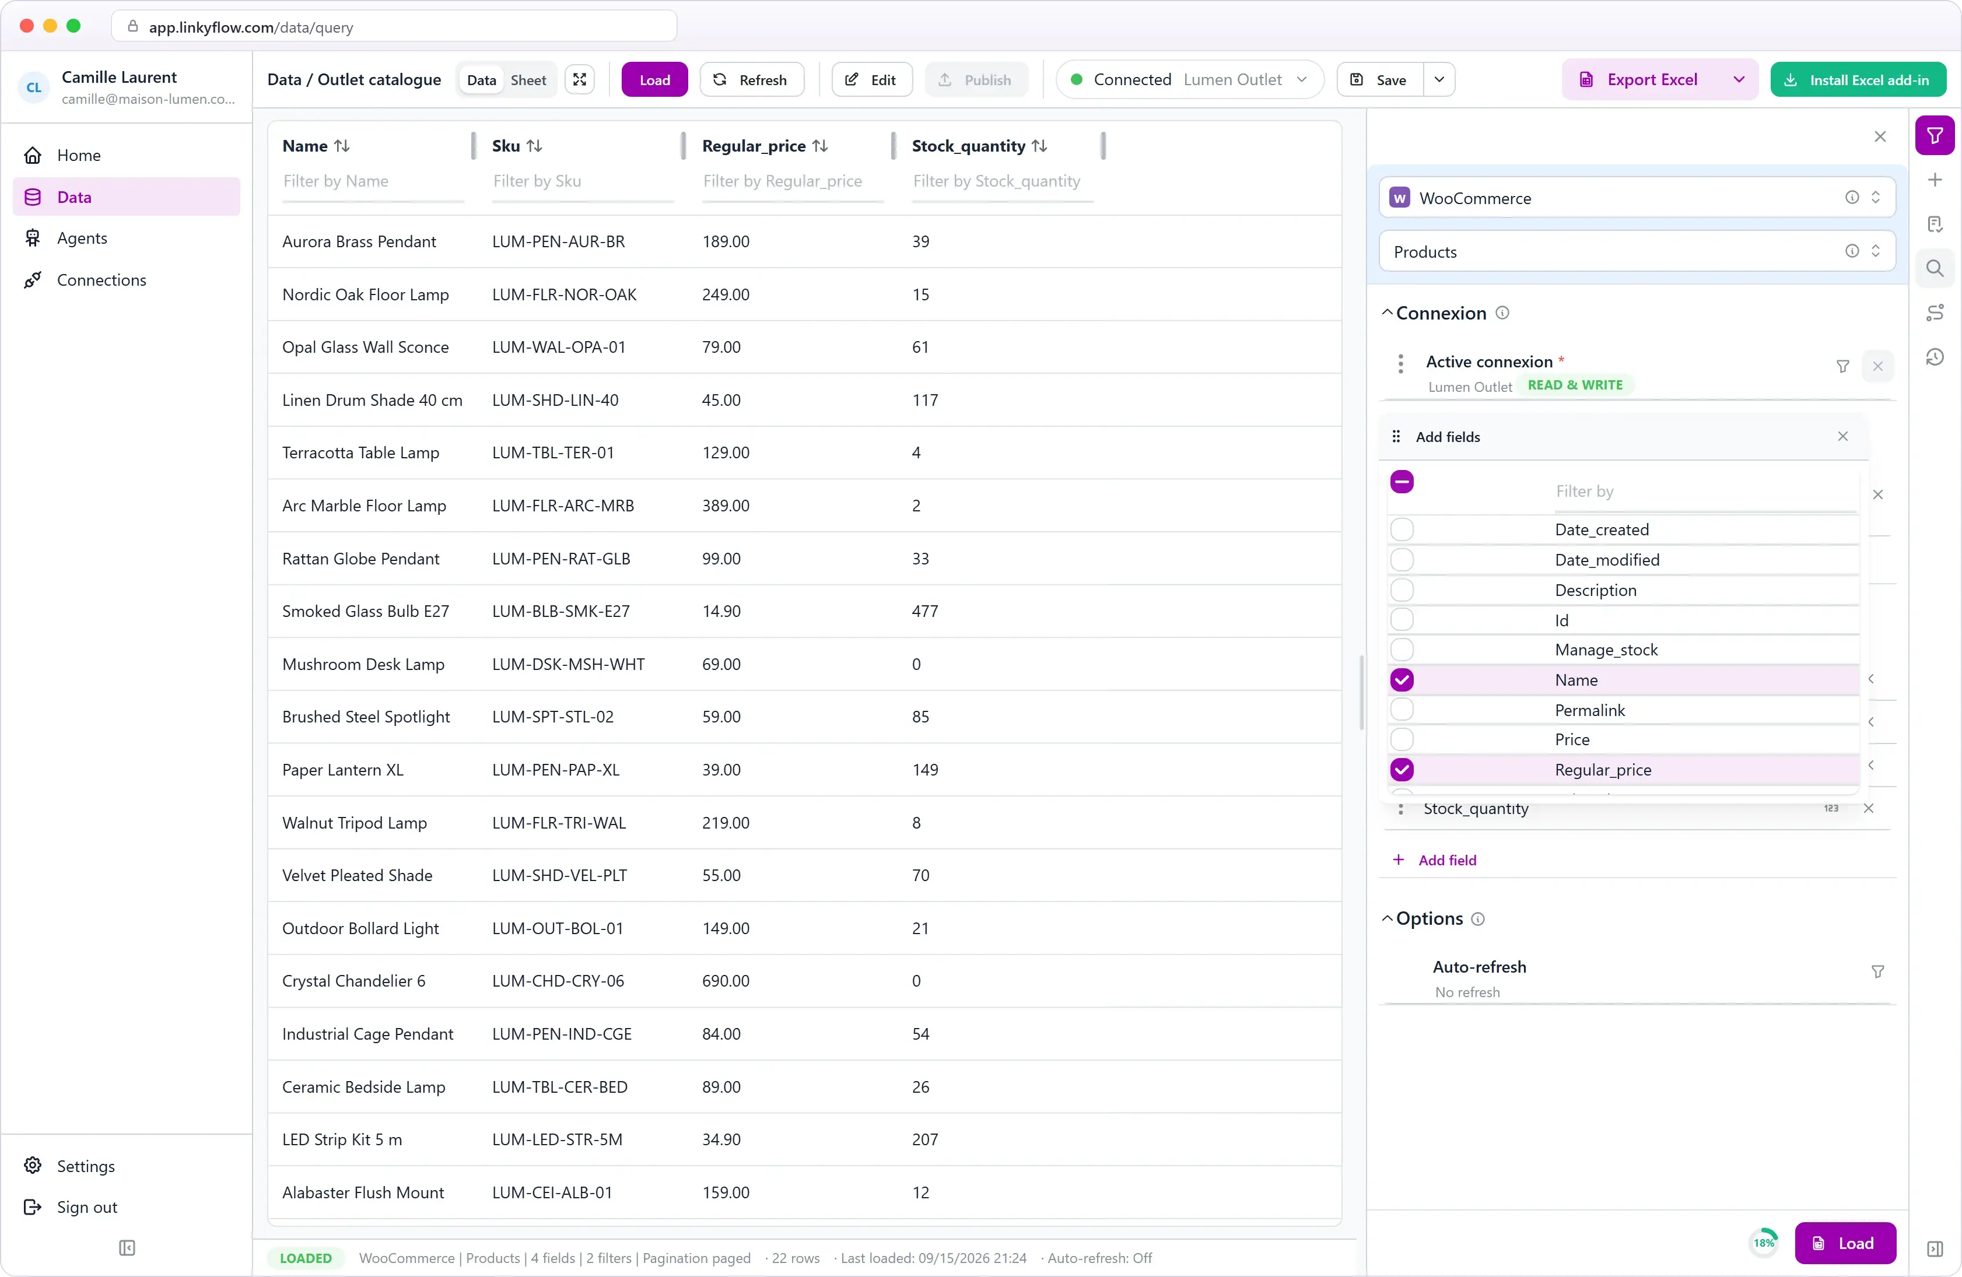Viewport: 1962px width, 1277px height.
Task: Check the Description field
Action: (1402, 590)
